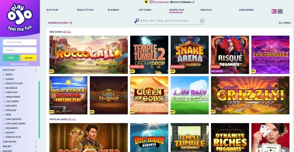Select the Daily Jackpot radio filter

pyautogui.click(x=4, y=119)
